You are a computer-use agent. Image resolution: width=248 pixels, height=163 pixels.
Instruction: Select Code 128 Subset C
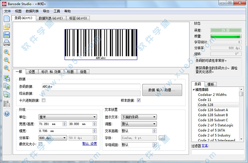click(x=213, y=120)
